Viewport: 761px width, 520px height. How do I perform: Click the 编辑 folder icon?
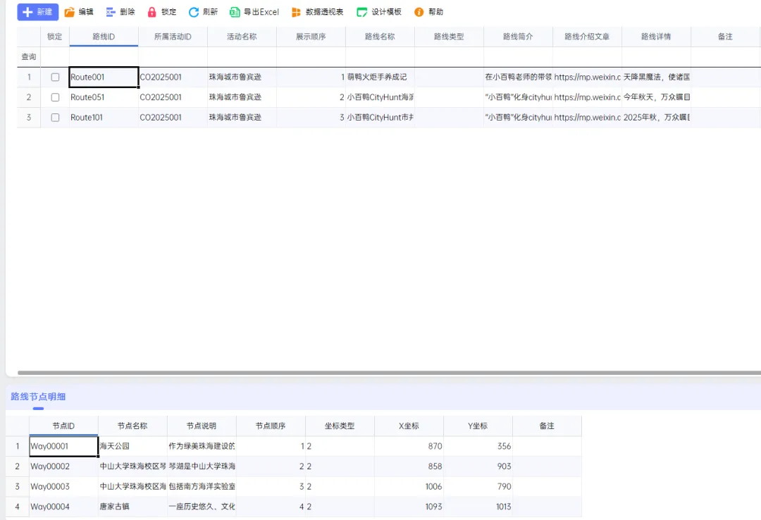pos(70,12)
